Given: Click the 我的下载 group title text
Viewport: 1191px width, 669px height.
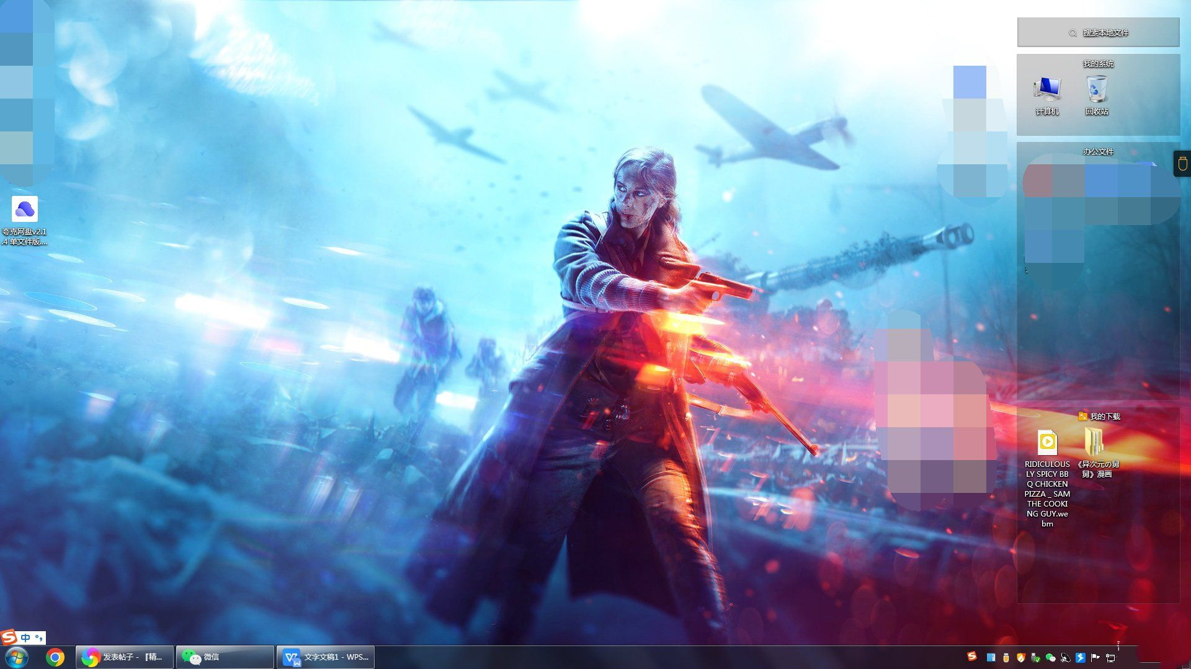Looking at the screenshot, I should coord(1105,417).
